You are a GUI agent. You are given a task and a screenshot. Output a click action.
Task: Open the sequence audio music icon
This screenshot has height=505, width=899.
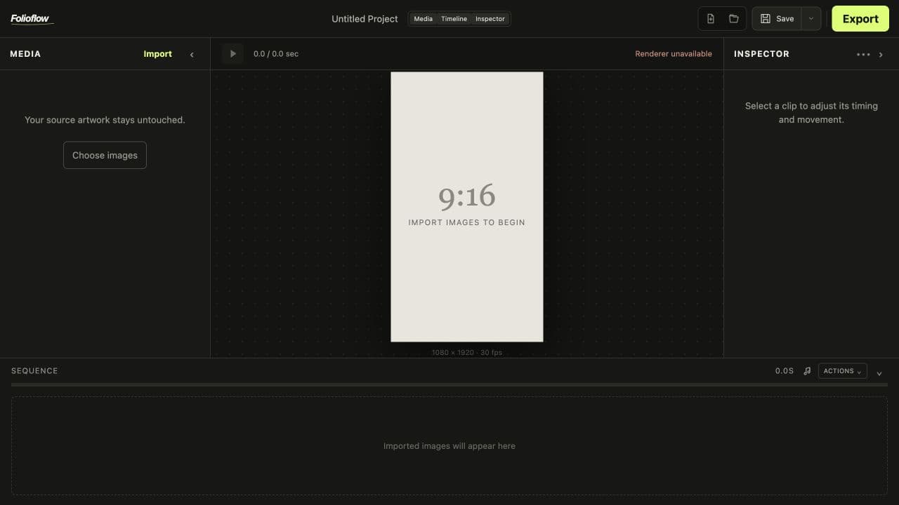807,371
